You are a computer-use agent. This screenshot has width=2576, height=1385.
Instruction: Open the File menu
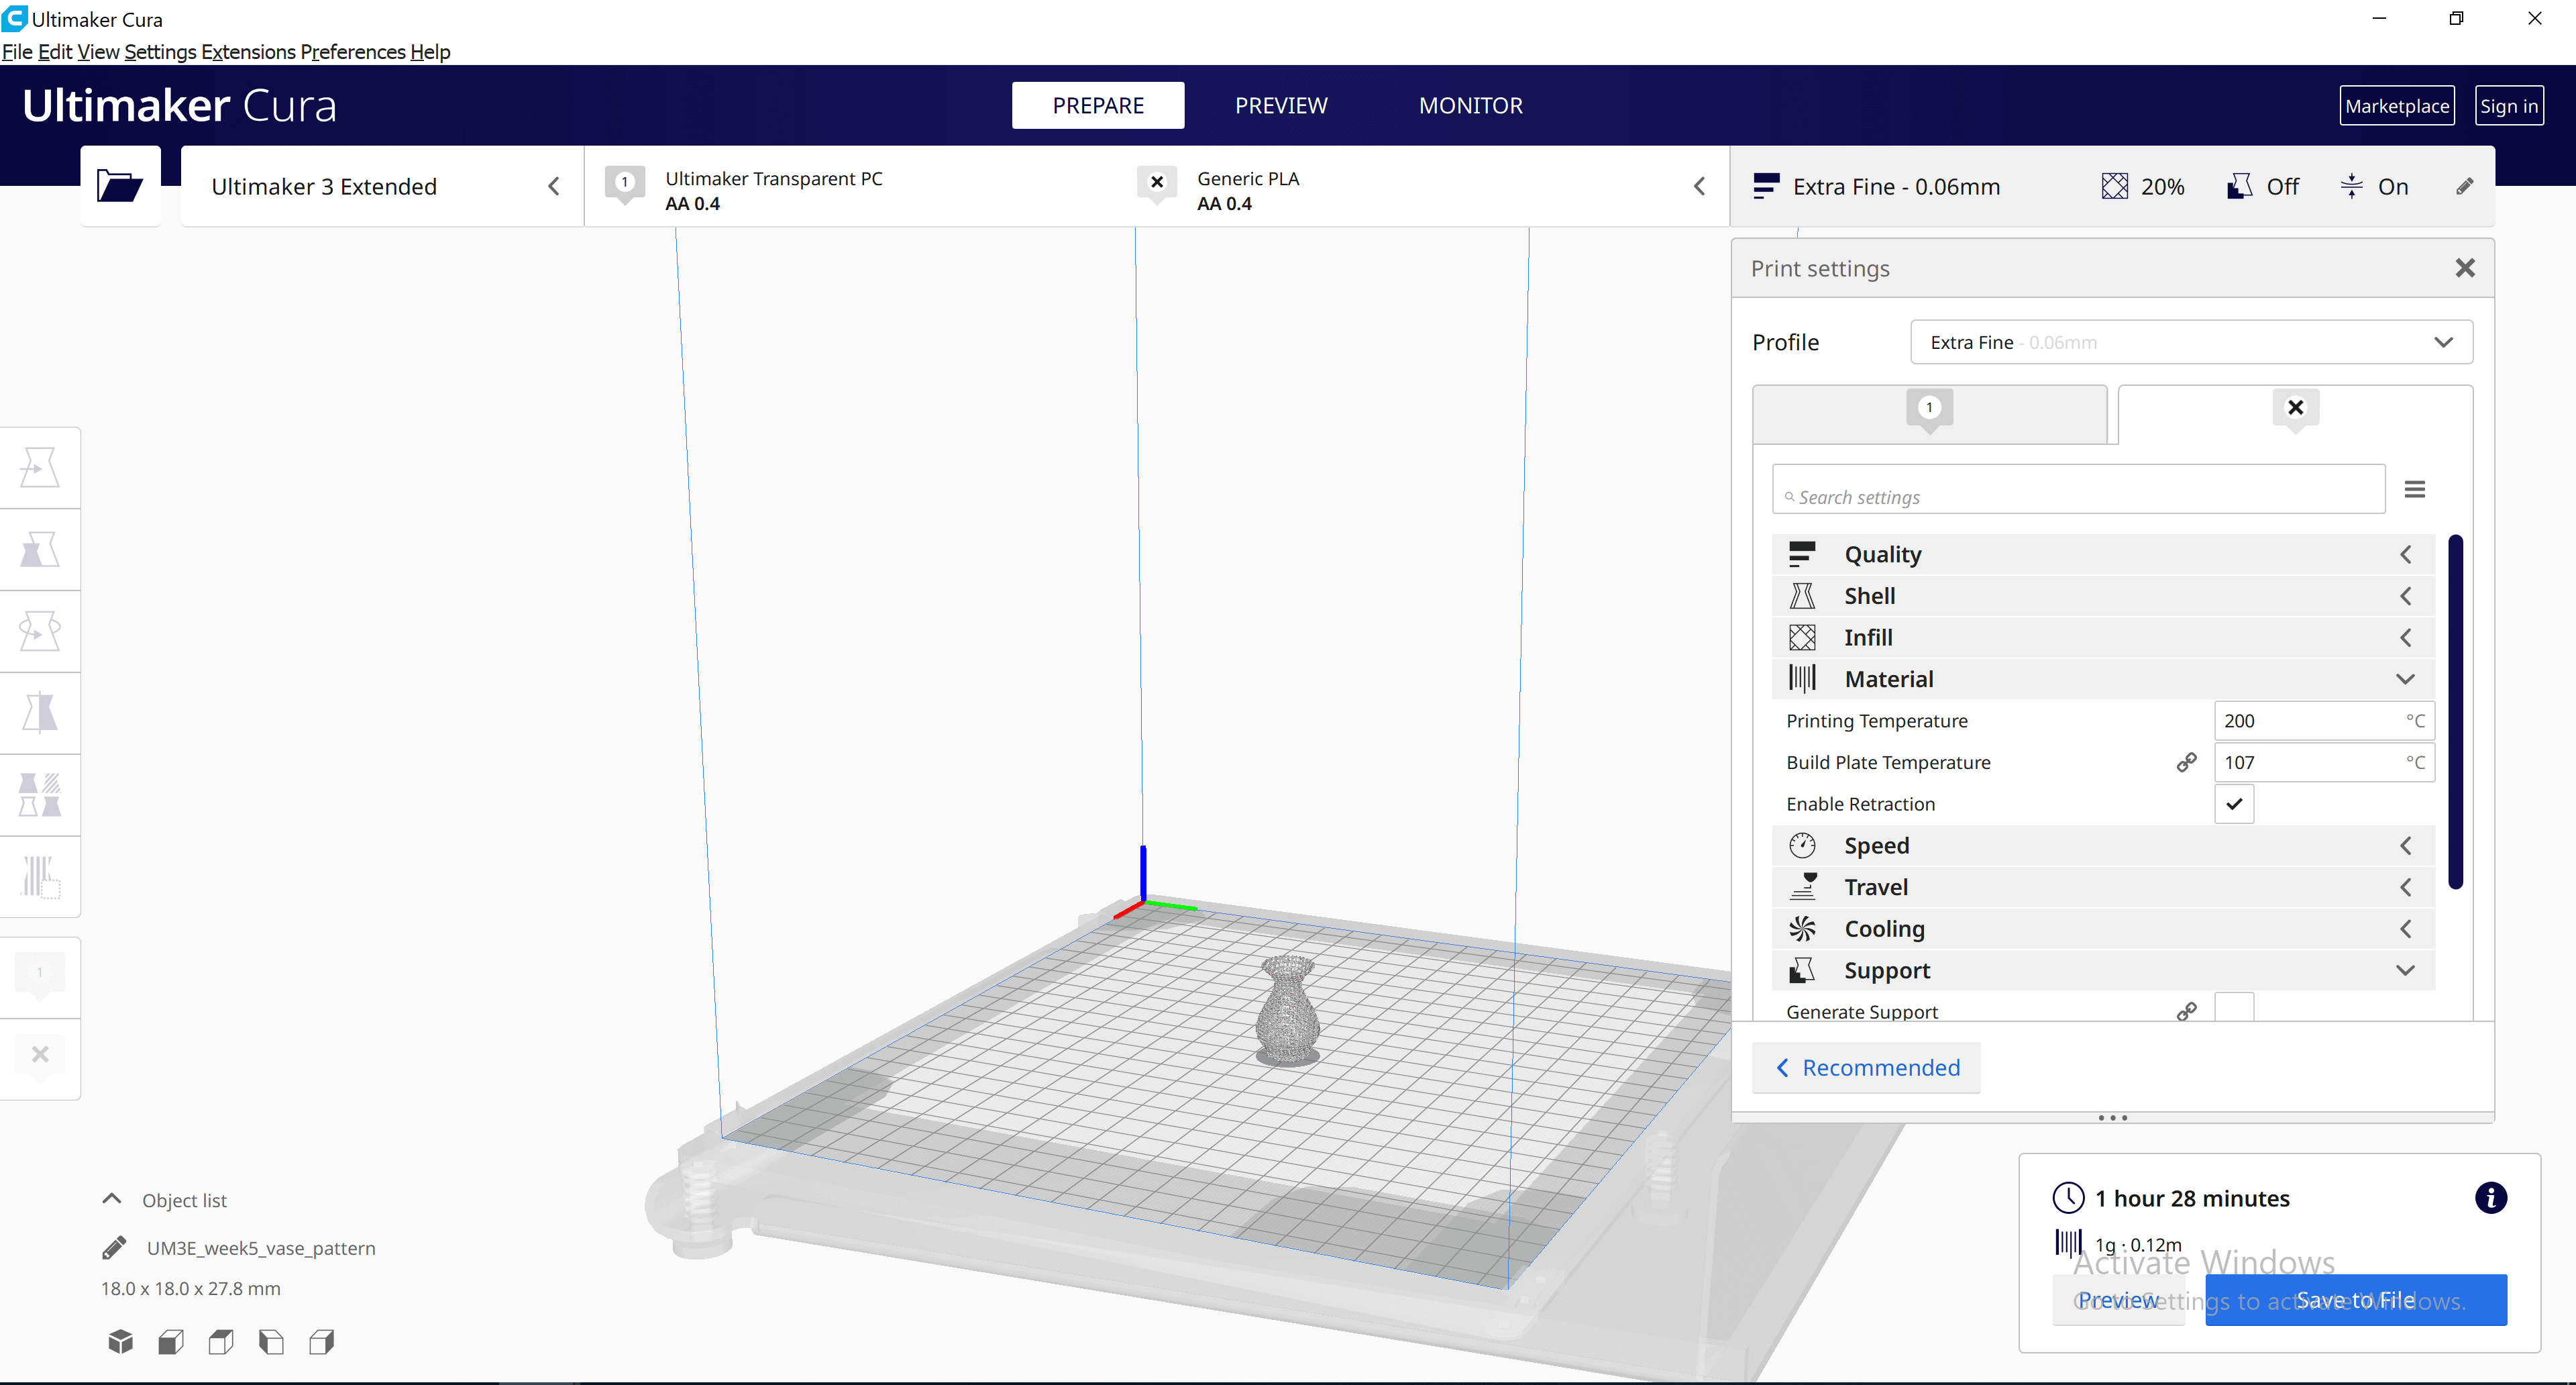click(x=17, y=51)
